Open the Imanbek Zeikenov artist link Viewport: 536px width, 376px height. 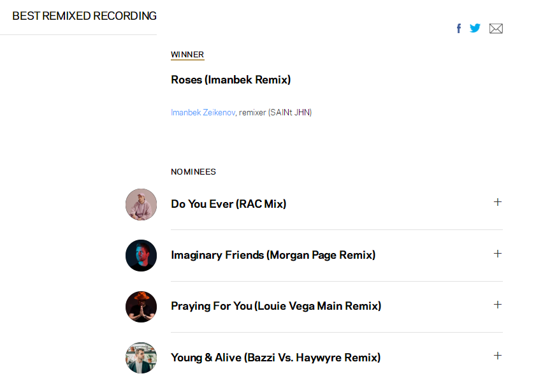coord(203,113)
